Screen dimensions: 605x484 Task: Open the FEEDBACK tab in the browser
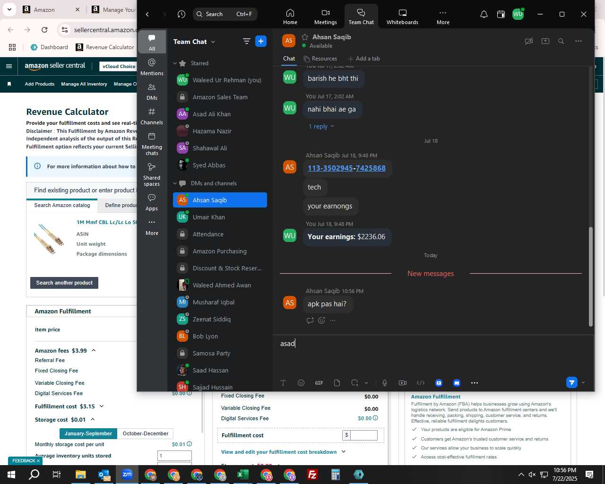point(26,460)
